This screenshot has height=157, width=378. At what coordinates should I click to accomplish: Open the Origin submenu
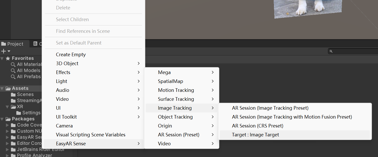pos(181,126)
